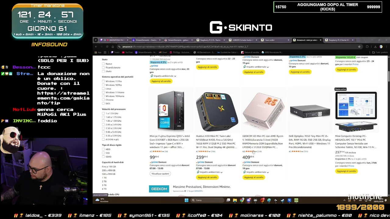Open Chrome from the taskbar

click(242, 200)
